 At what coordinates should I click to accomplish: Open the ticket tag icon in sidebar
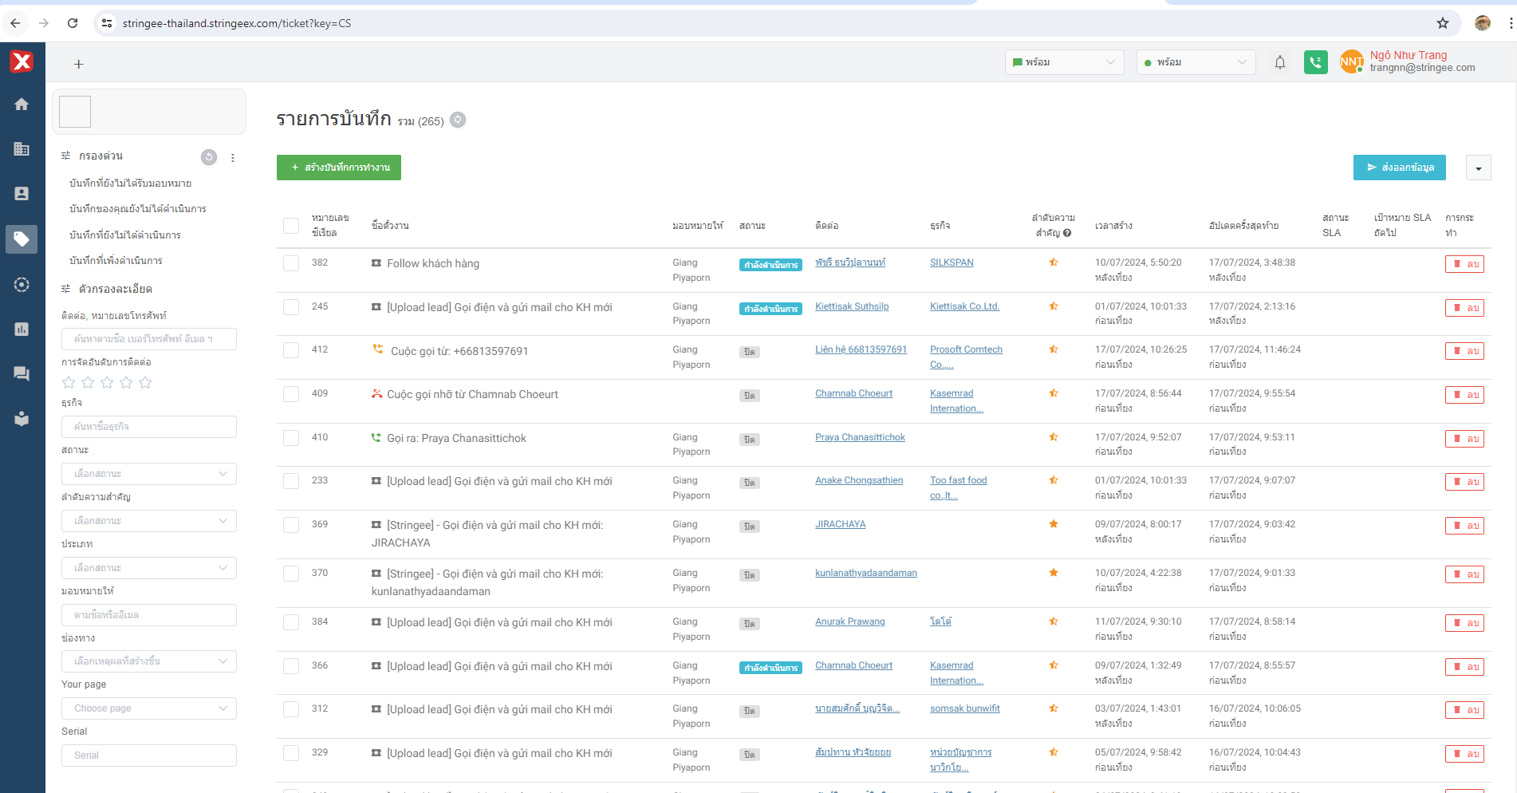coord(22,239)
